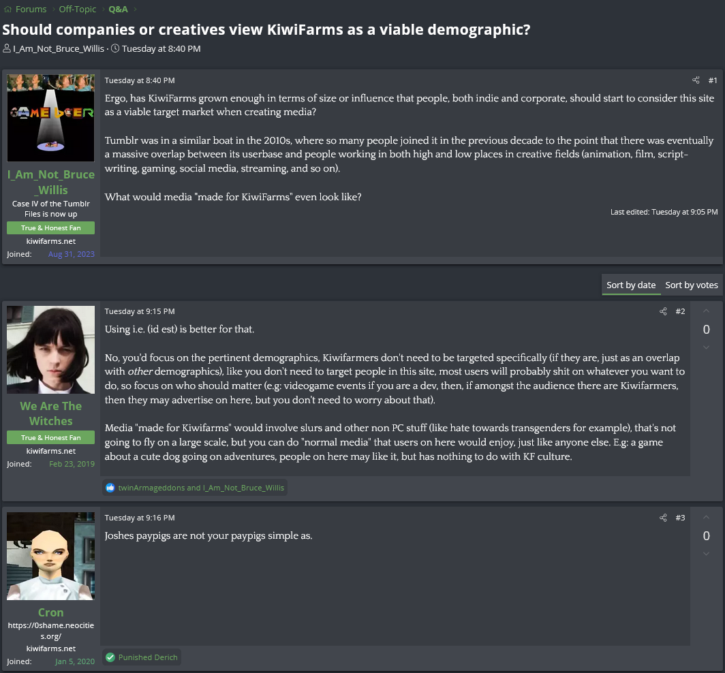Click the share icon on post #3
Screen dimensions: 725x673
pos(663,518)
